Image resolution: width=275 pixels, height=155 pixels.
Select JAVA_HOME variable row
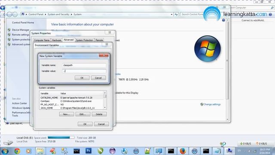point(71,108)
